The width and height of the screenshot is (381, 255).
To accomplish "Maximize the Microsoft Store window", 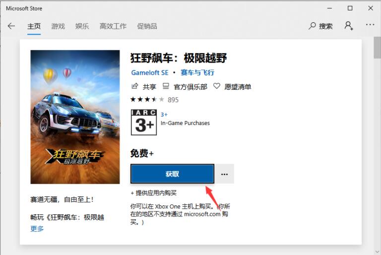I will 350,8.
